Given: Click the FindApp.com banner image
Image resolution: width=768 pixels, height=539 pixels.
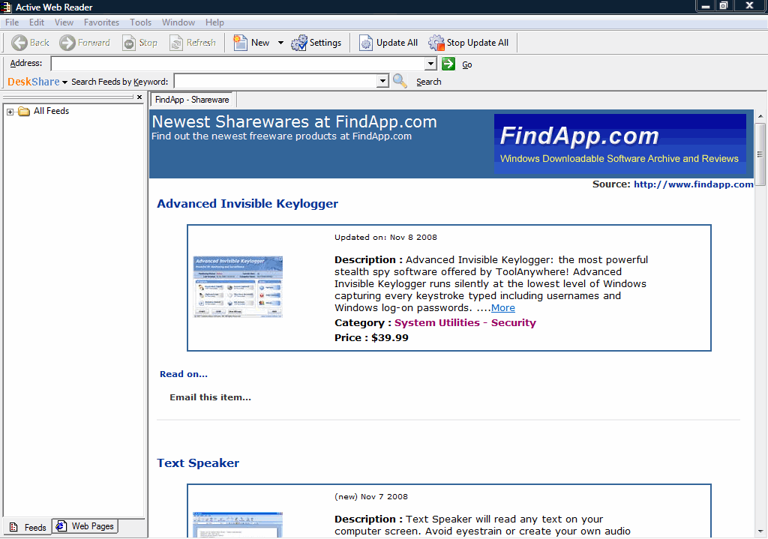Looking at the screenshot, I should 620,143.
